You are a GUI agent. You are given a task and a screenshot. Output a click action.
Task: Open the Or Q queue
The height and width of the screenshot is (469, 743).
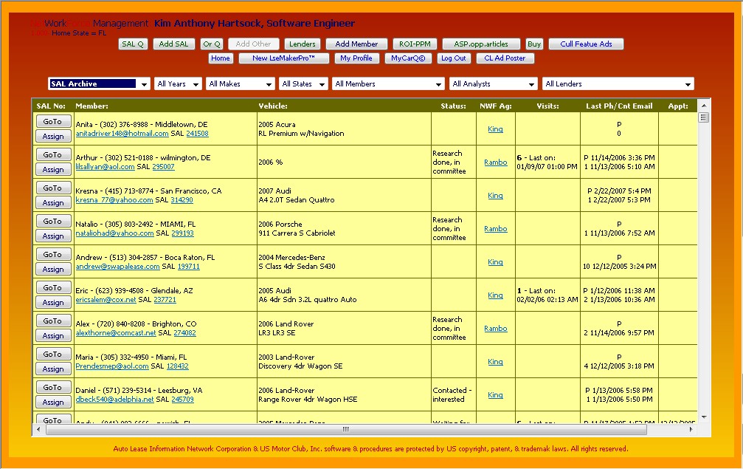211,44
